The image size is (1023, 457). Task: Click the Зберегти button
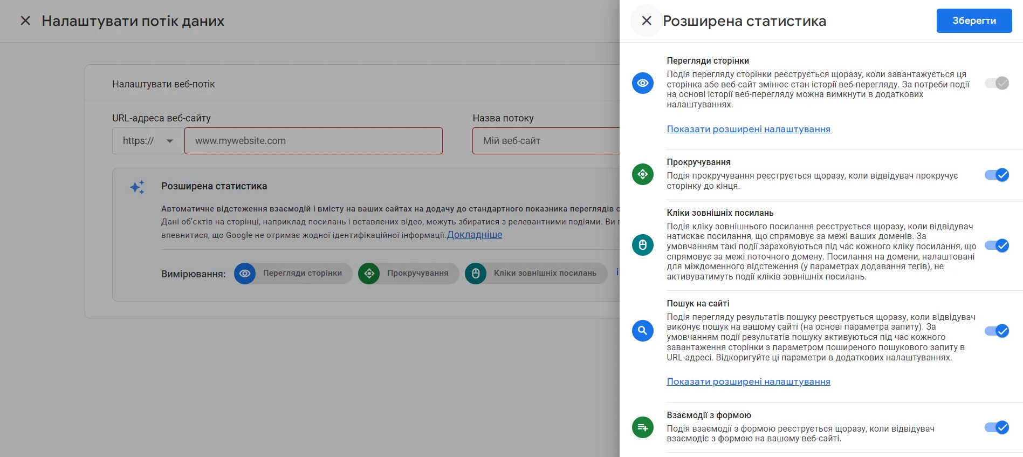pos(974,21)
